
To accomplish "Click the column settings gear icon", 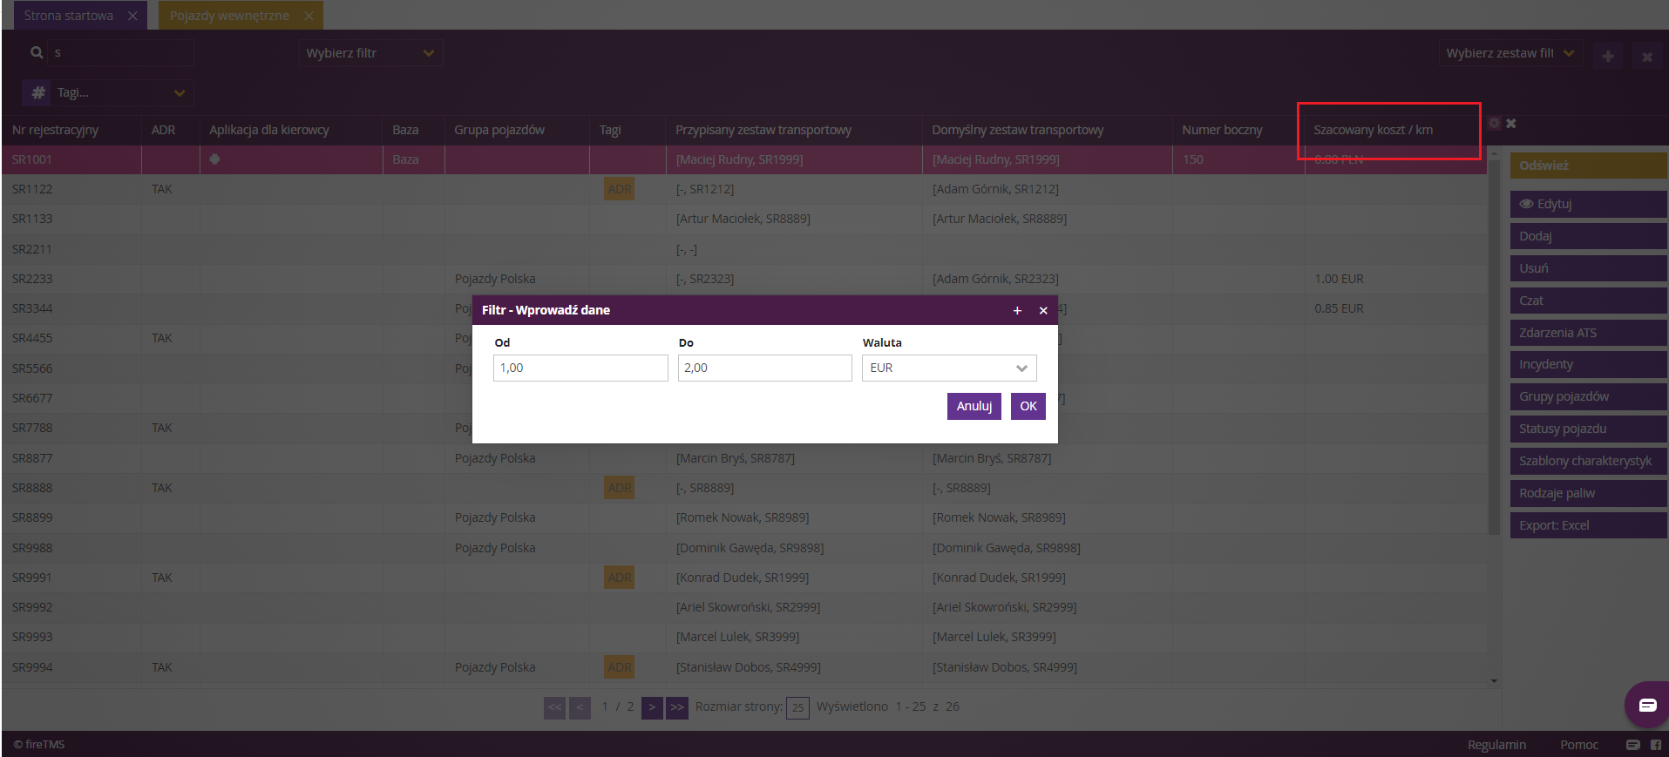I will (1494, 123).
